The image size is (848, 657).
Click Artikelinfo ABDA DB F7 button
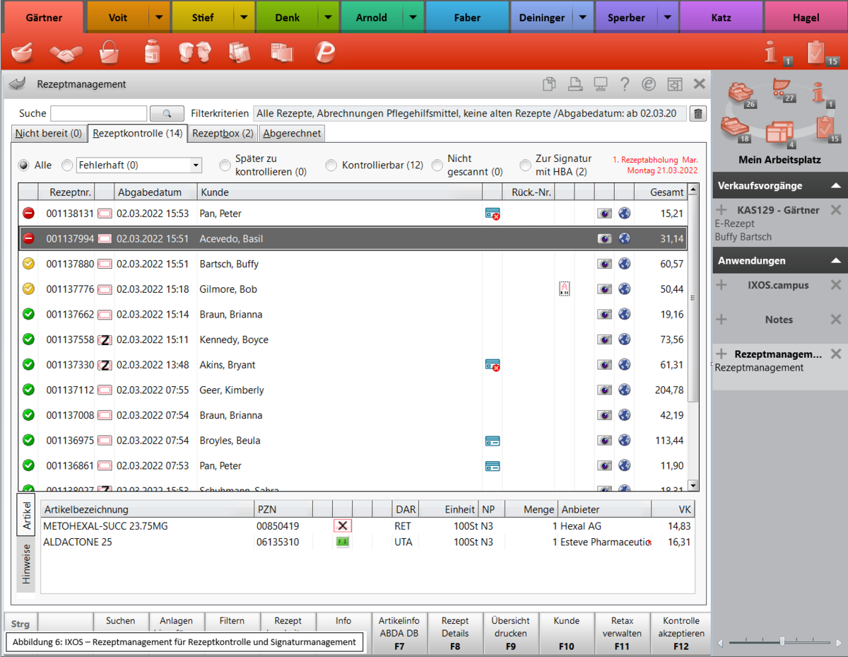399,633
